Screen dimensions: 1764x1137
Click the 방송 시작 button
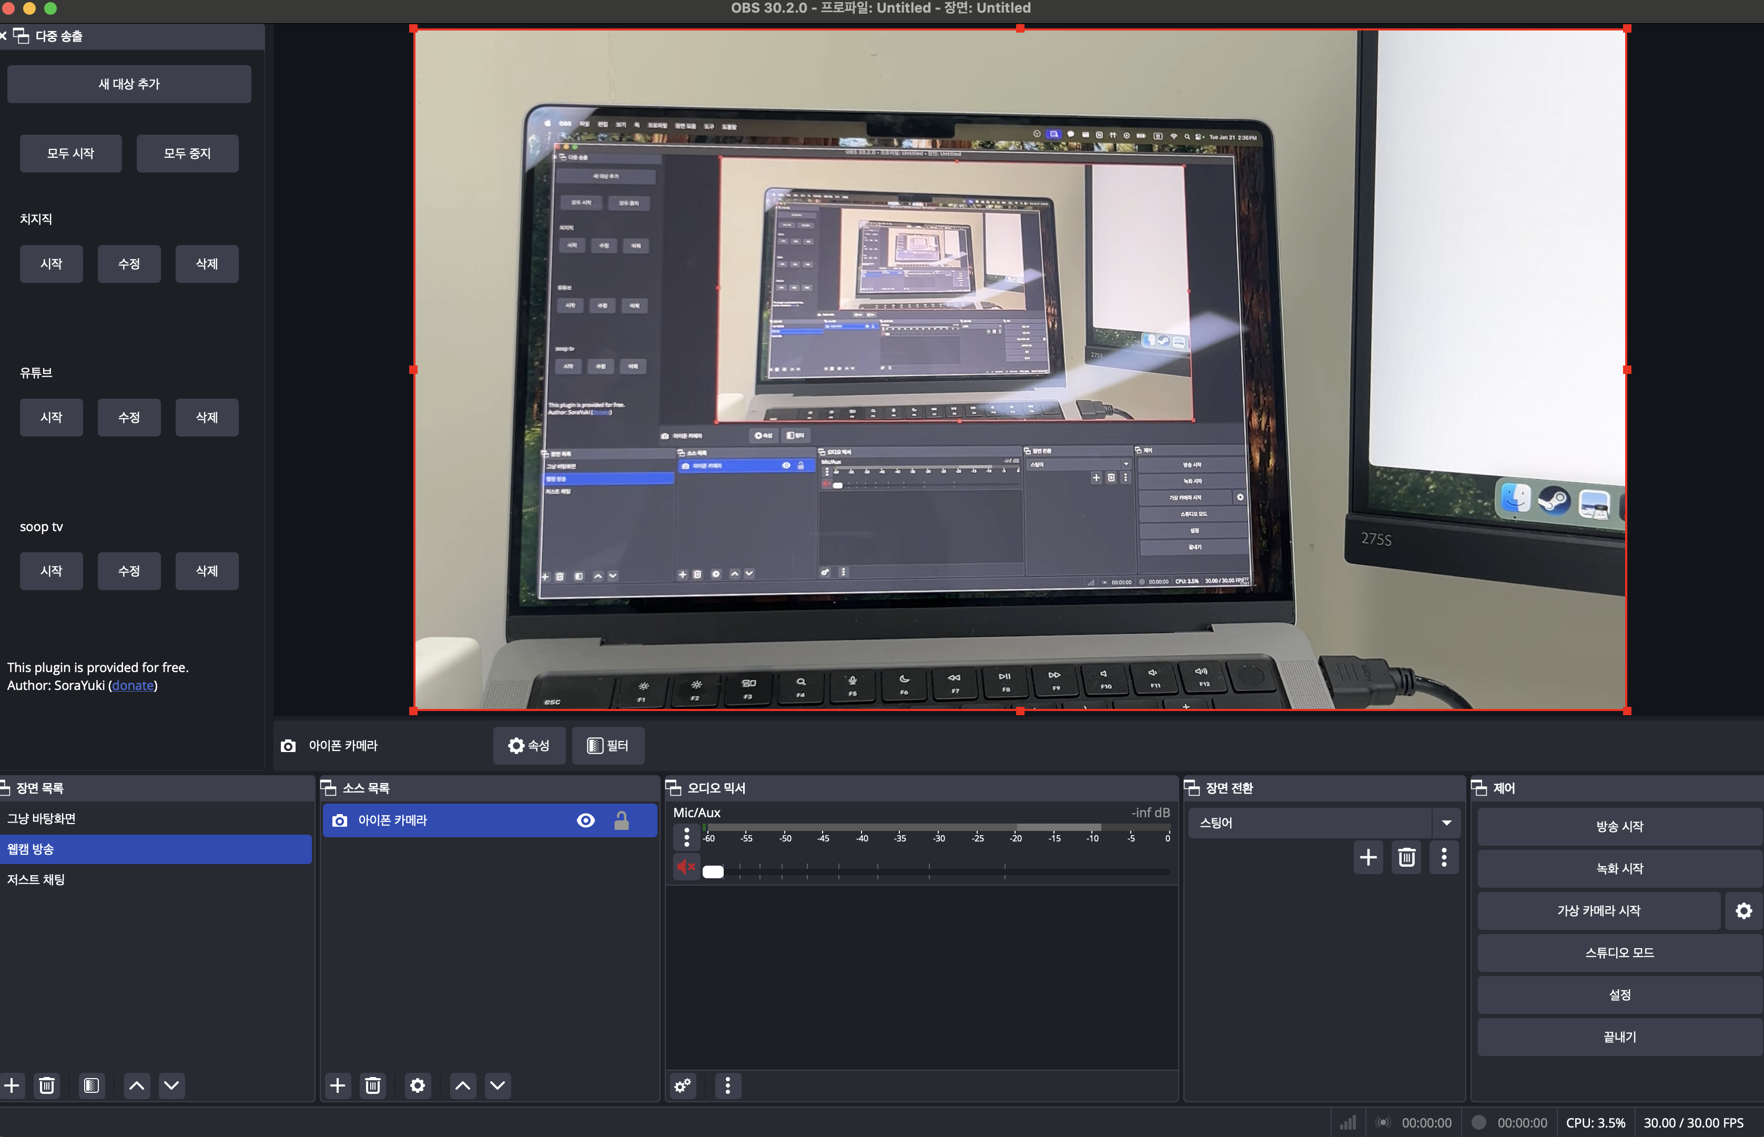(x=1618, y=826)
